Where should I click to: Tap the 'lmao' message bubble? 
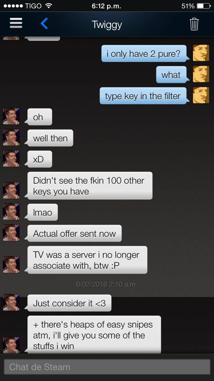[42, 212]
